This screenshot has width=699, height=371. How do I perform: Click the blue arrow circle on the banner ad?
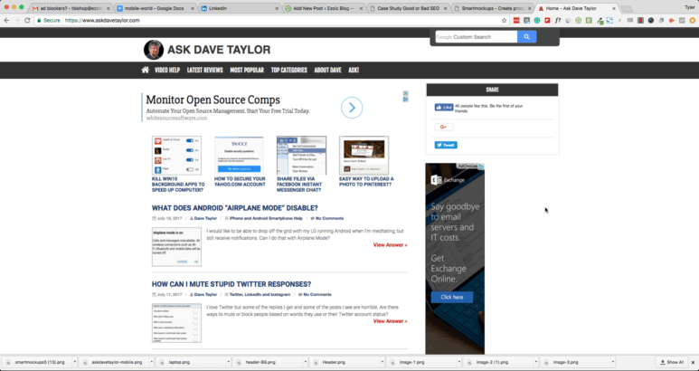352,108
